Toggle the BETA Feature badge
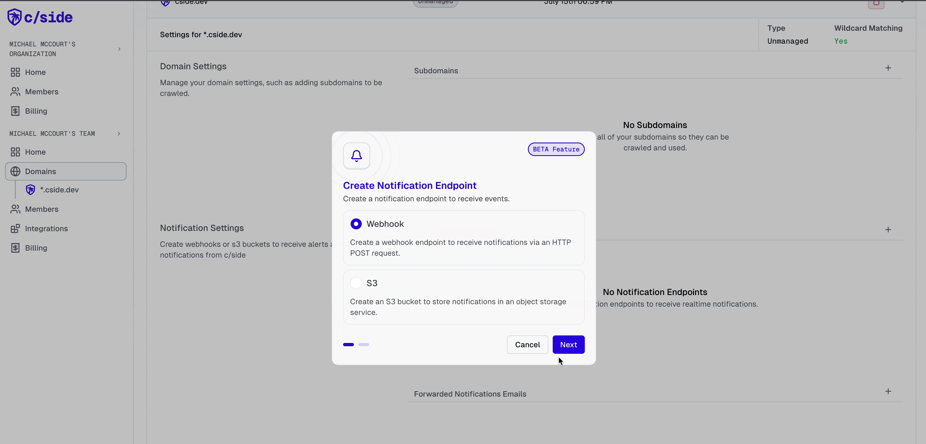The width and height of the screenshot is (926, 444). (556, 149)
